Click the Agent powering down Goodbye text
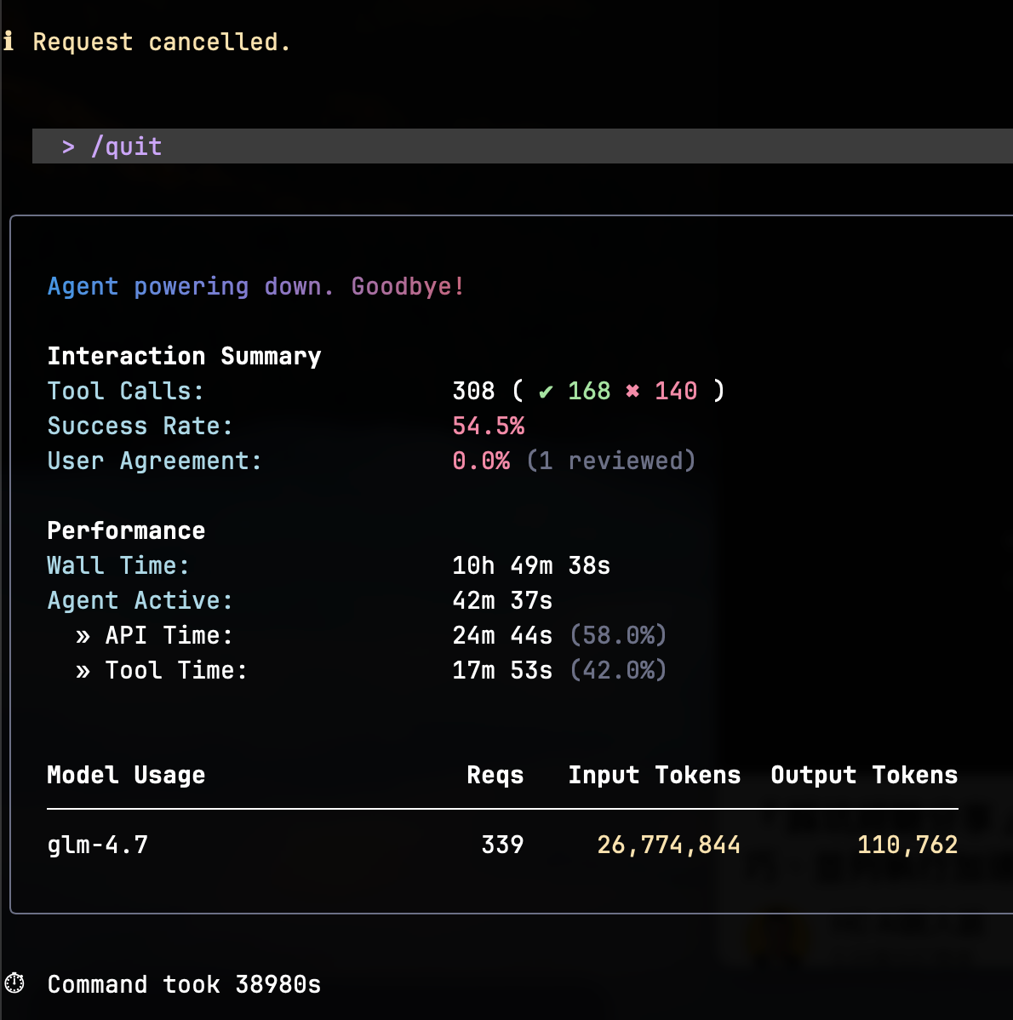 tap(255, 286)
